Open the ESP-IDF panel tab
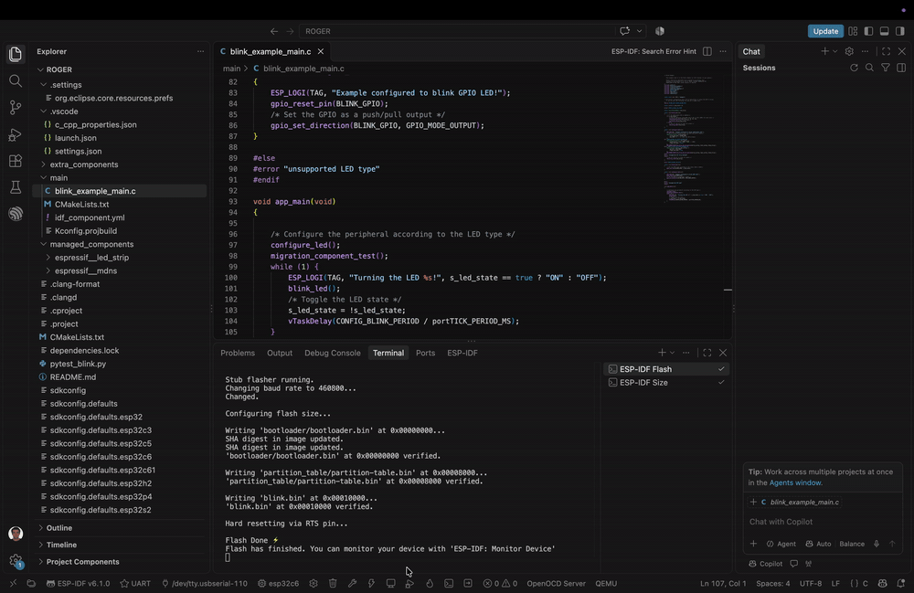Viewport: 914px width, 593px height. pos(462,353)
